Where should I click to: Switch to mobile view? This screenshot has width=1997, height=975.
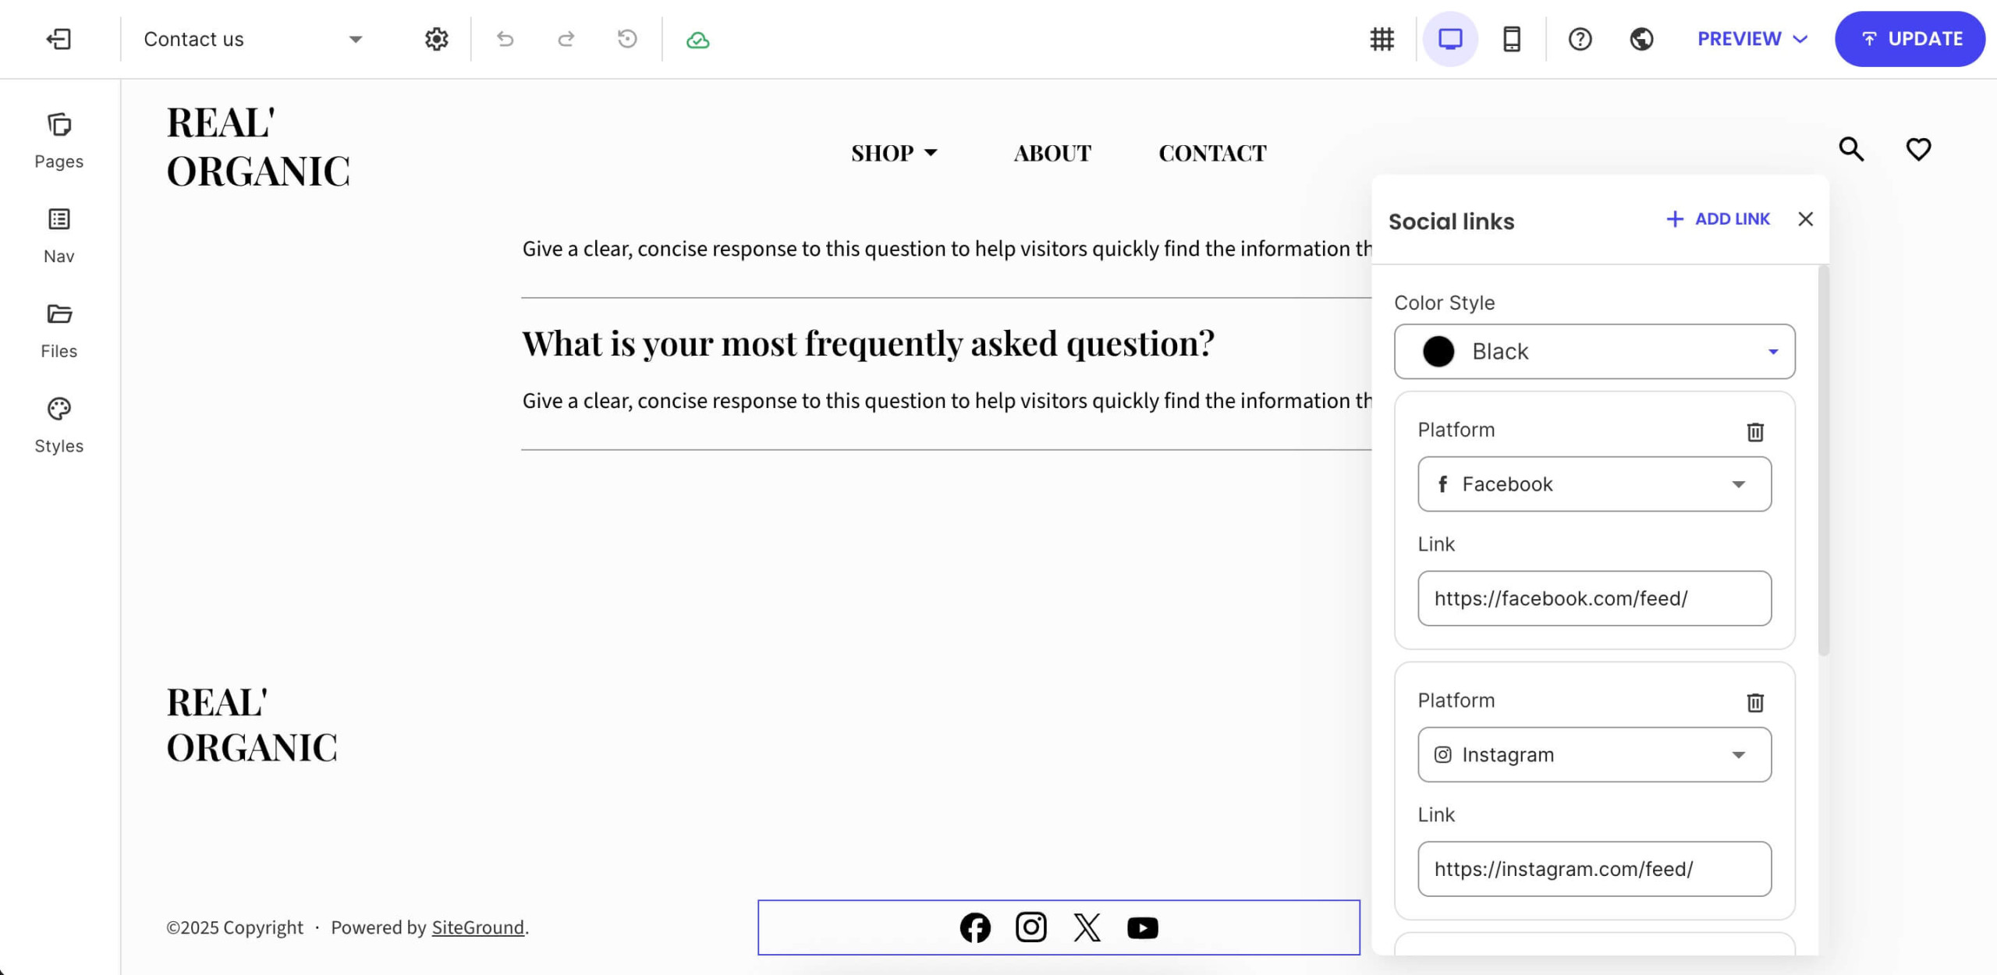coord(1512,39)
